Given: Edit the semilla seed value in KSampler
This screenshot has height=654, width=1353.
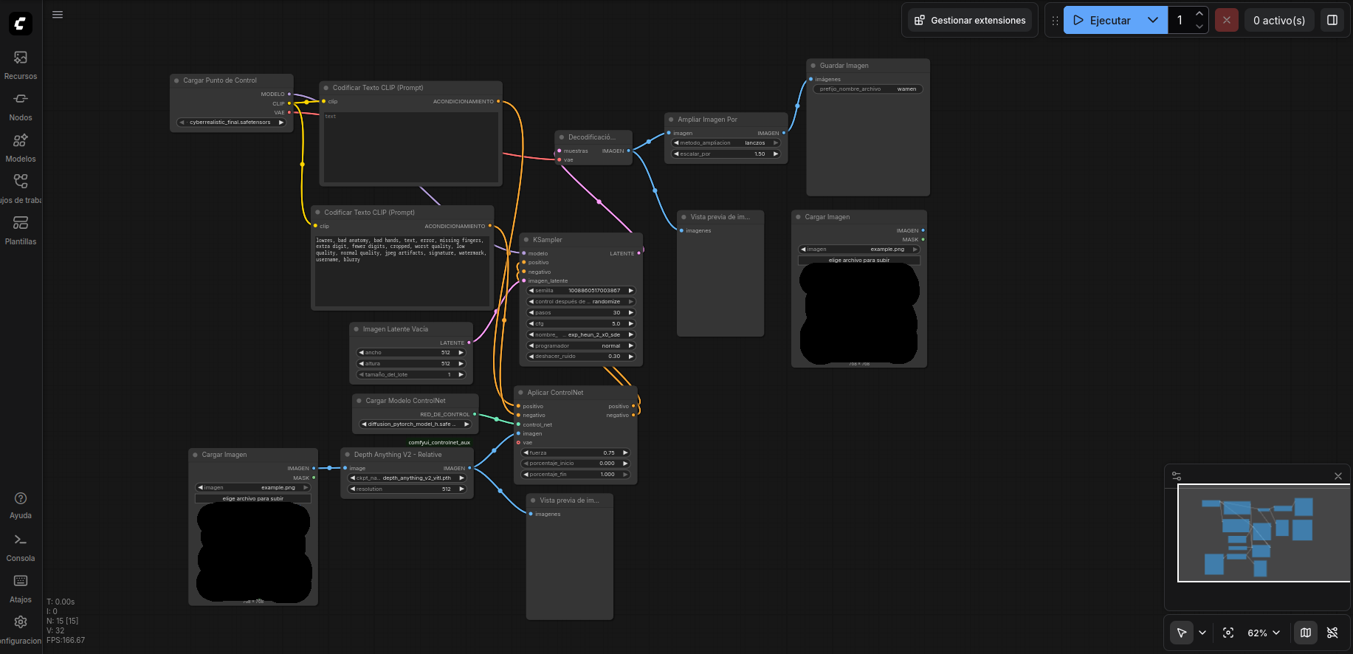Looking at the screenshot, I should (x=582, y=291).
